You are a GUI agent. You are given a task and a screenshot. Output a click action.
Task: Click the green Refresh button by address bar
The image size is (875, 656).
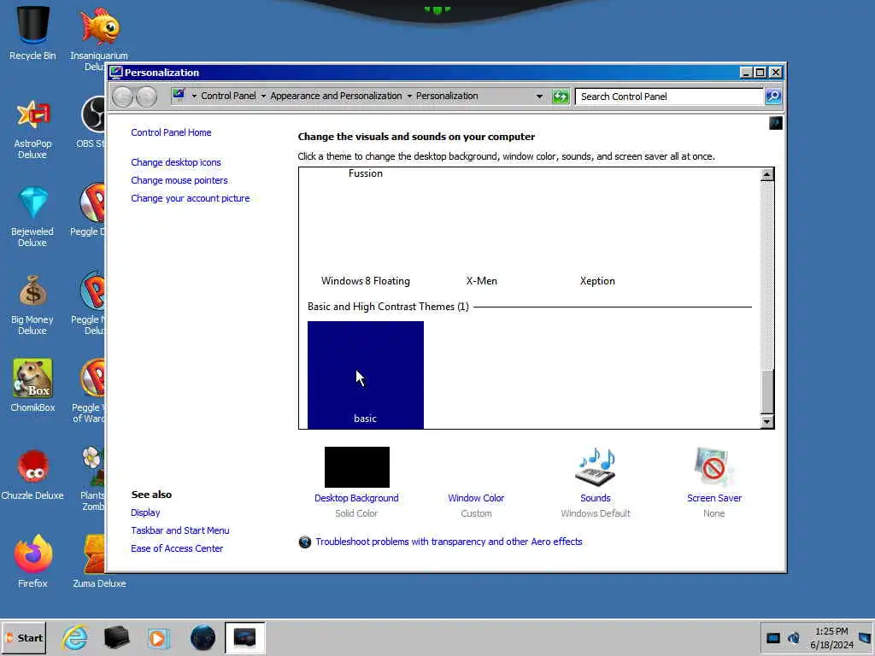tap(561, 97)
